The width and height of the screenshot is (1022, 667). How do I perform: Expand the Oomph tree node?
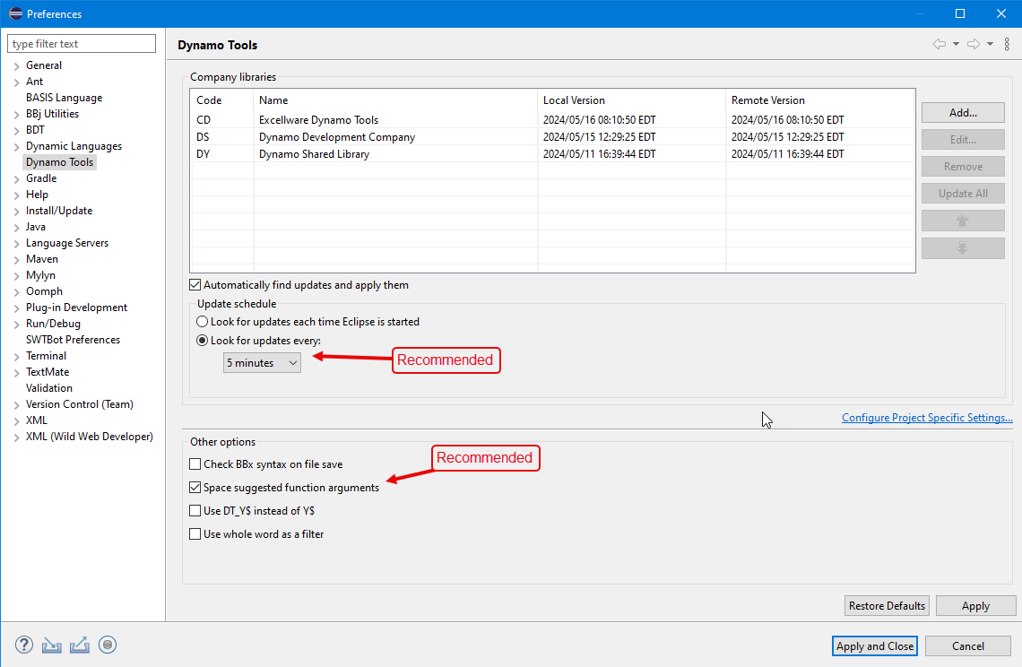[16, 292]
